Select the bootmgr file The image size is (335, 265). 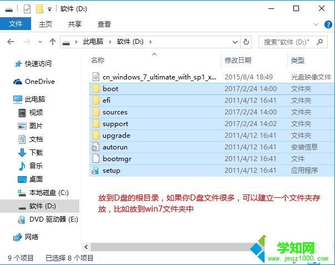[211, 159]
